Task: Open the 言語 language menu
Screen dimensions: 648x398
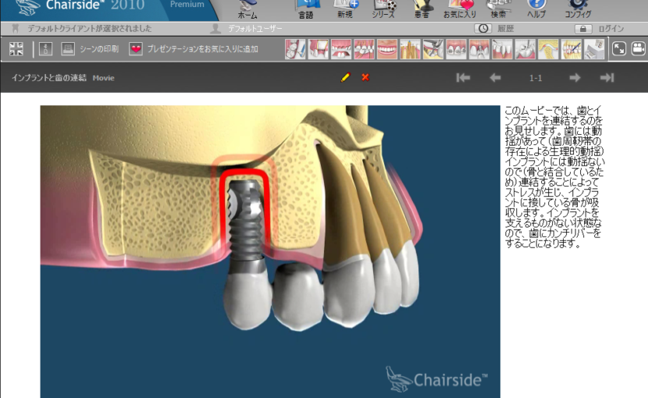Action: [306, 9]
